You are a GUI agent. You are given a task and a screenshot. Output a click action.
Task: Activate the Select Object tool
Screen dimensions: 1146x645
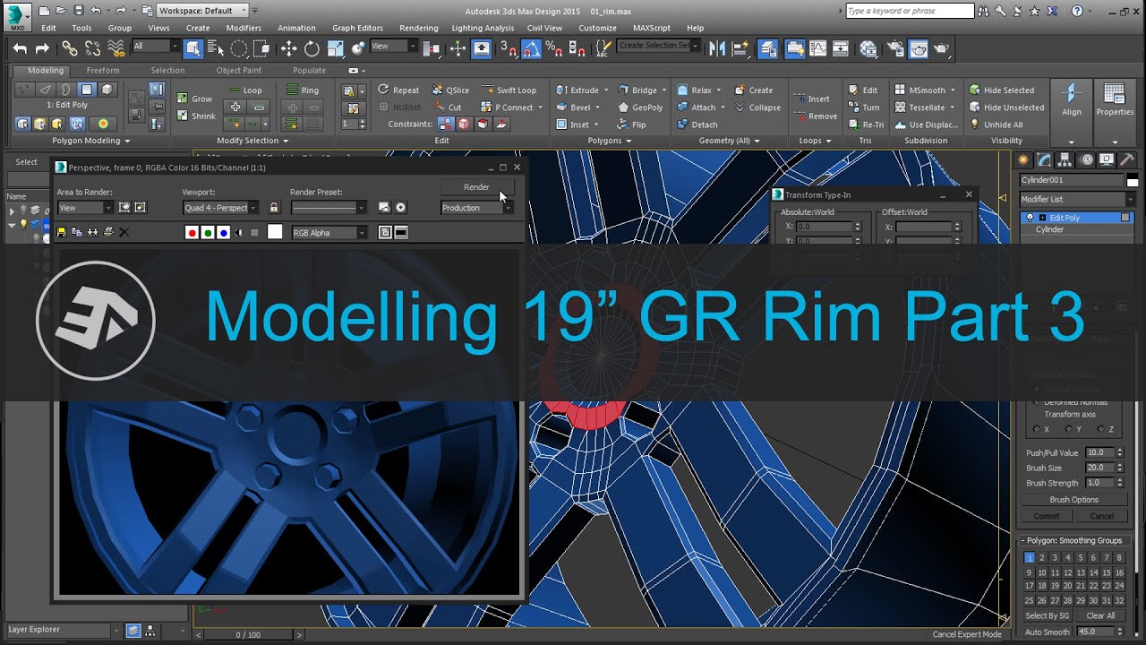[x=192, y=48]
